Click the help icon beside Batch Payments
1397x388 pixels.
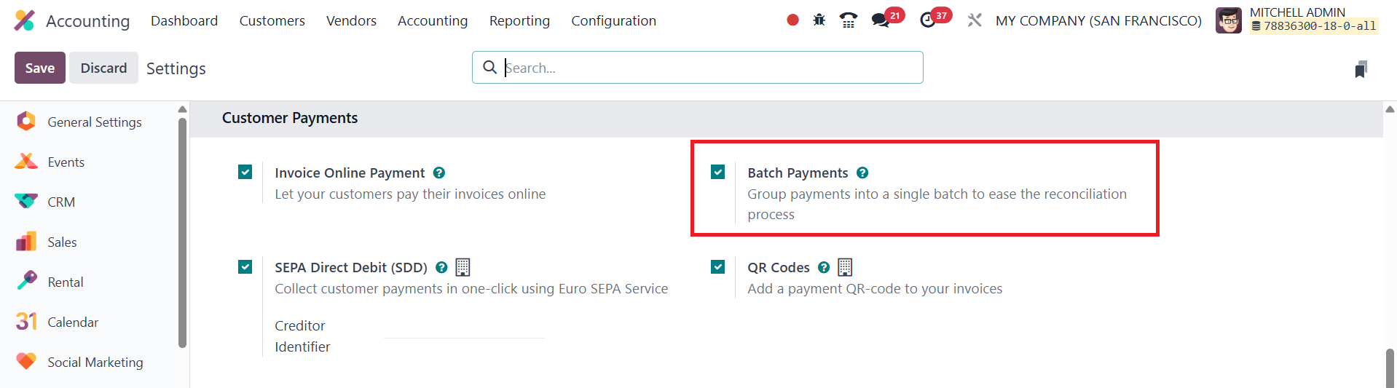(x=862, y=173)
